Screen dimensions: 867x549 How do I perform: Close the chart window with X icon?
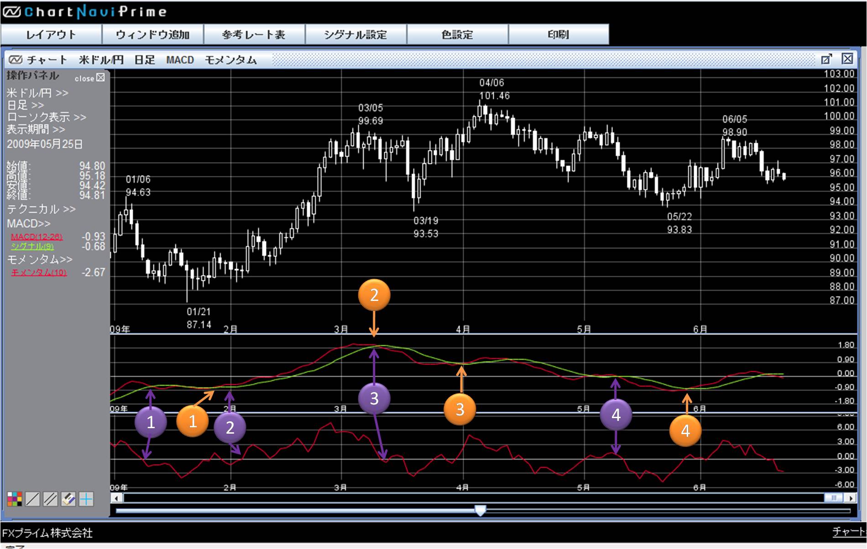(x=847, y=59)
